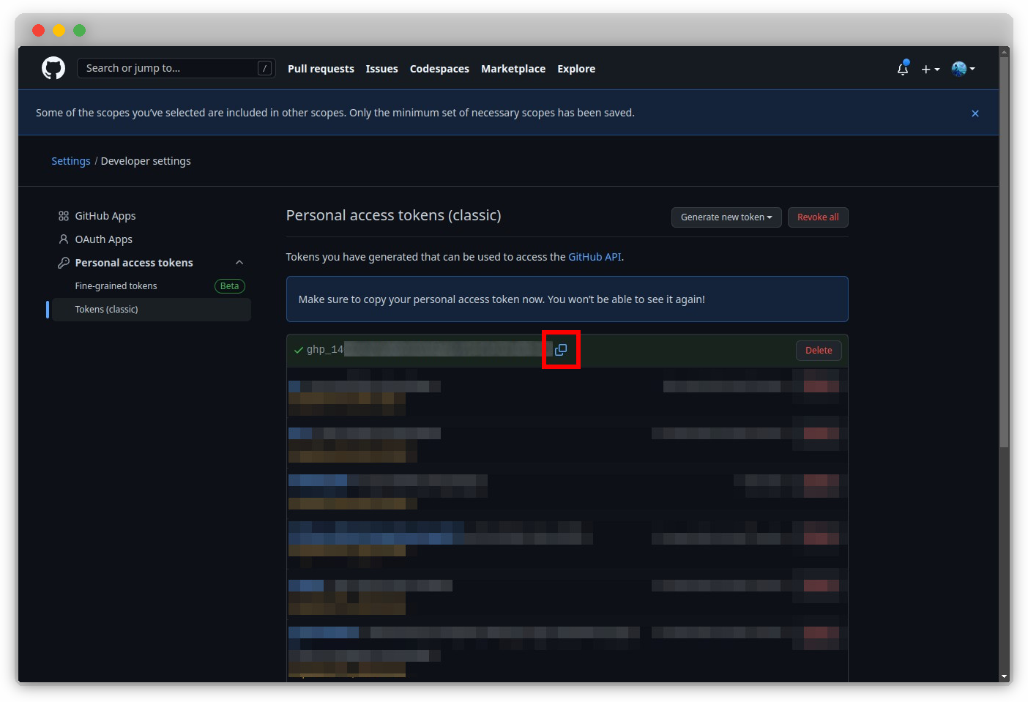Screen dimensions: 1028x702
Task: Click the GitHub Apps grid icon
Action: (x=64, y=216)
